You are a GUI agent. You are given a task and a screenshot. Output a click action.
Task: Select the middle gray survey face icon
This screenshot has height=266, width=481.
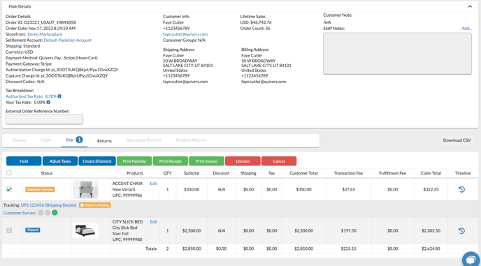pos(48,212)
